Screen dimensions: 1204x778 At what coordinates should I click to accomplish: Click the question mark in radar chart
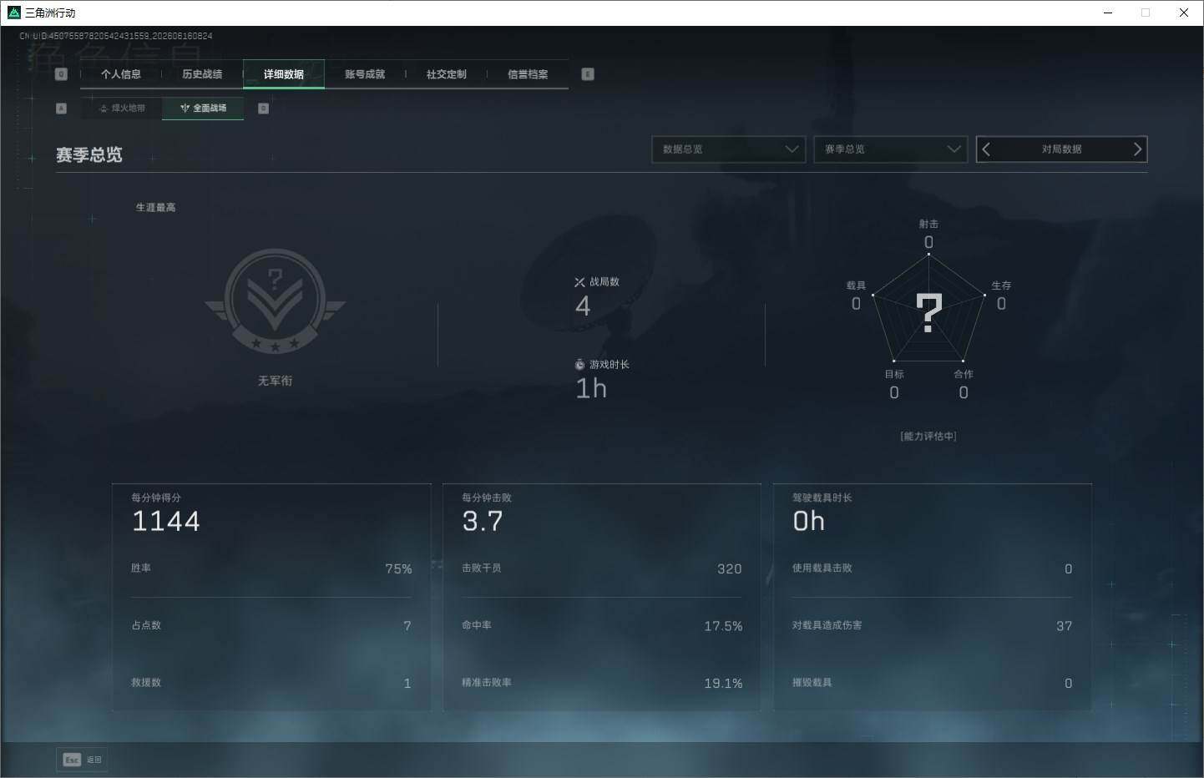(x=928, y=313)
